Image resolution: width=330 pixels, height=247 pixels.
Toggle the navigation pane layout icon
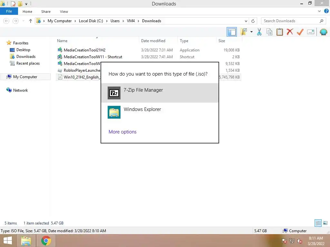coord(231,32)
